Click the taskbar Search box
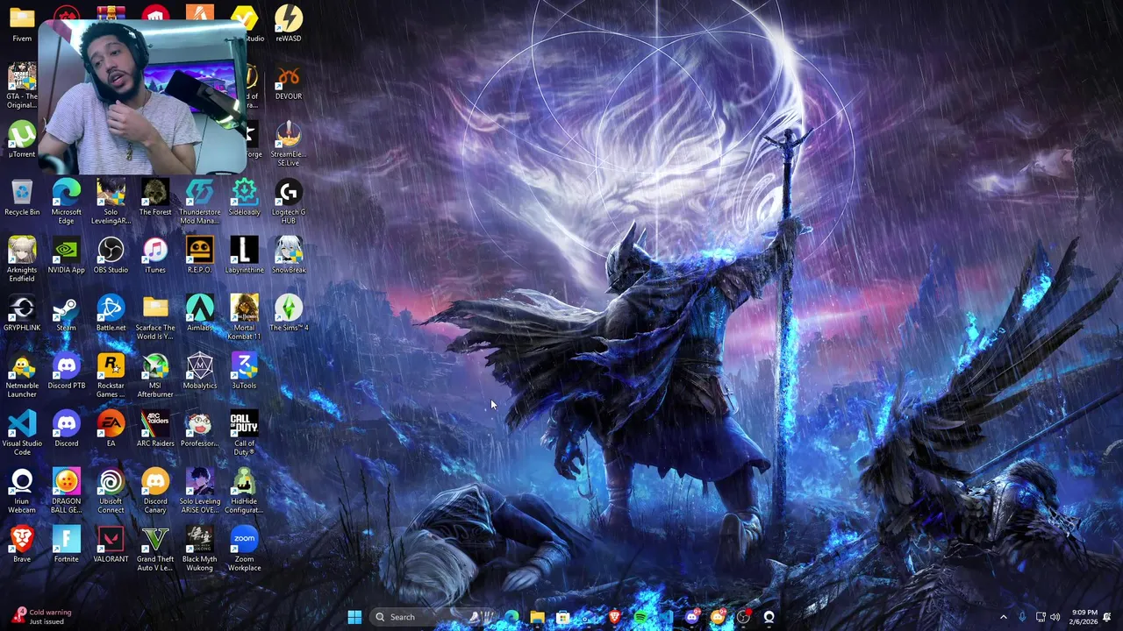1123x631 pixels. (x=430, y=617)
